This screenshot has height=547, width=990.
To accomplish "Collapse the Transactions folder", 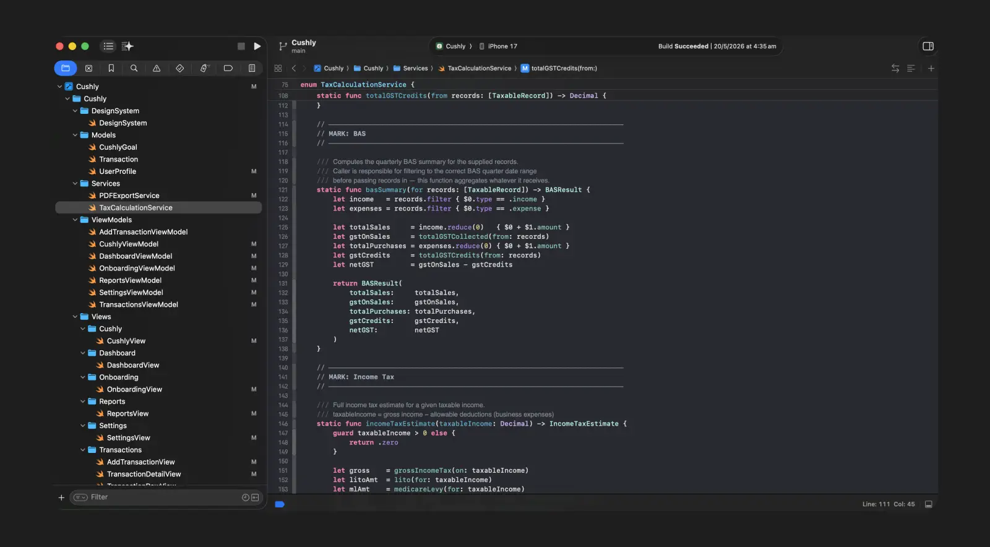I will coord(83,450).
